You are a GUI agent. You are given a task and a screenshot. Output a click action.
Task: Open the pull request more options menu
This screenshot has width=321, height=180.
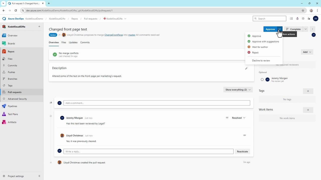312,29
